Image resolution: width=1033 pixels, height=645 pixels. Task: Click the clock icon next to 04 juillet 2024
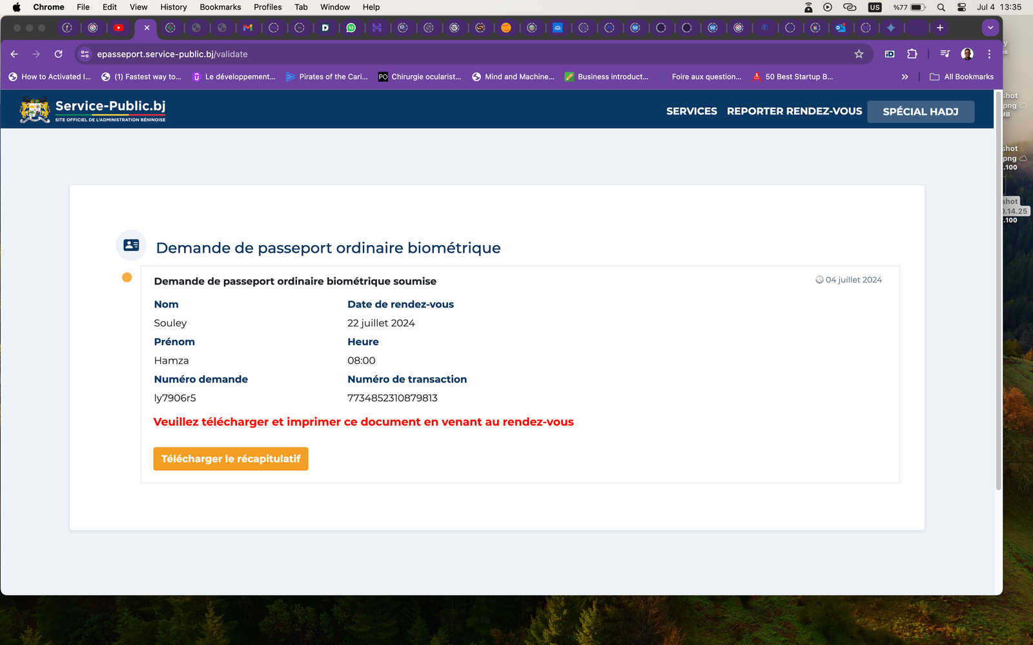click(x=819, y=280)
